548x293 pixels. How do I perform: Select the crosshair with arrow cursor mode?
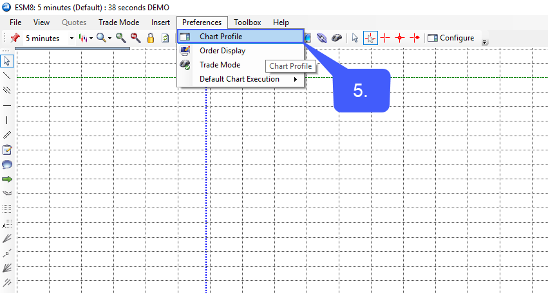click(370, 38)
